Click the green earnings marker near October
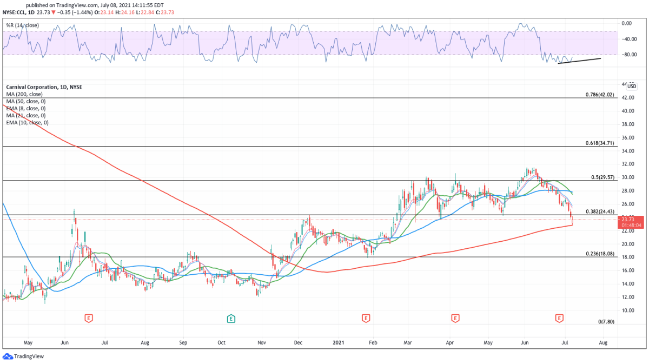Viewport: 649px width, 364px height. point(231,319)
